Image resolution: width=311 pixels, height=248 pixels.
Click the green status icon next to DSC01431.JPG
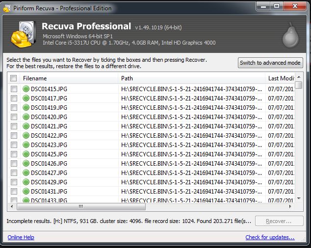[x=26, y=192]
